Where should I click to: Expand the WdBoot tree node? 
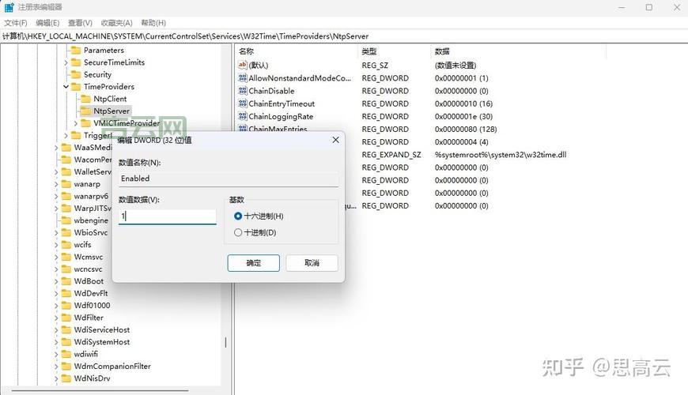[x=56, y=281]
